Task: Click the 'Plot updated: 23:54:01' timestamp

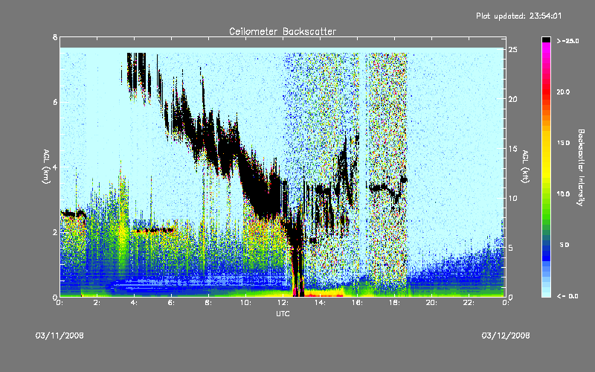Action: click(x=518, y=16)
